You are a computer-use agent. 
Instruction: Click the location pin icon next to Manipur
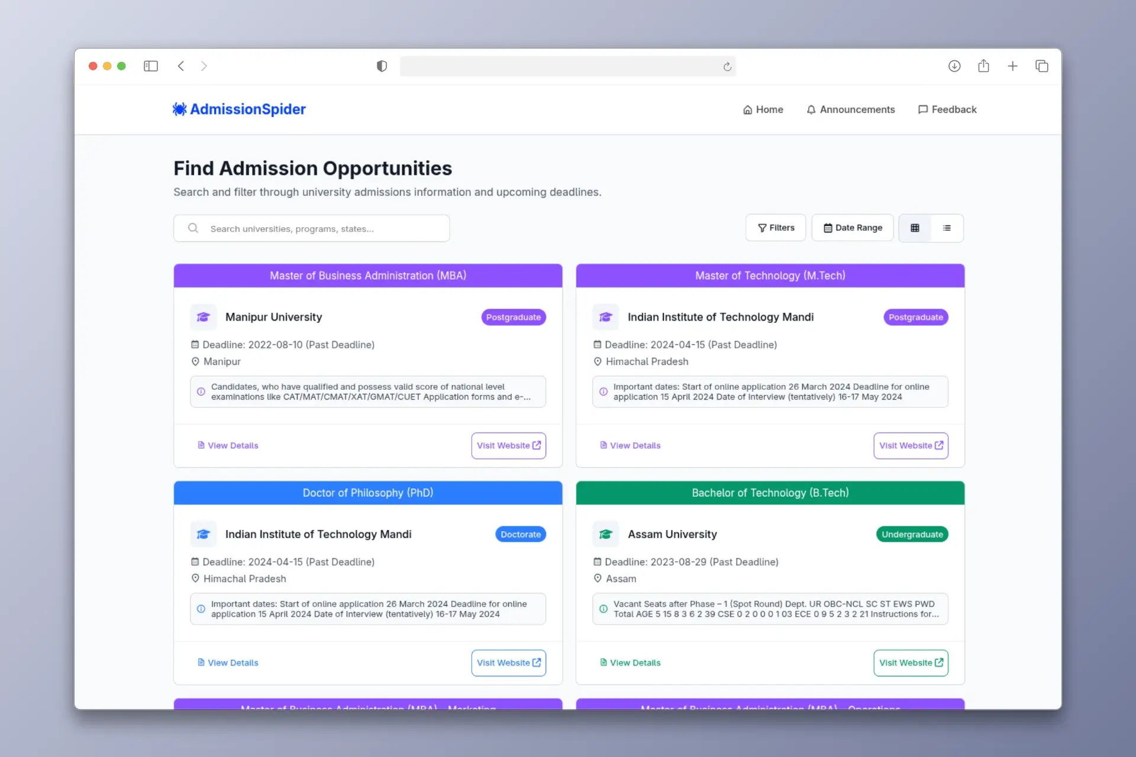click(x=195, y=361)
